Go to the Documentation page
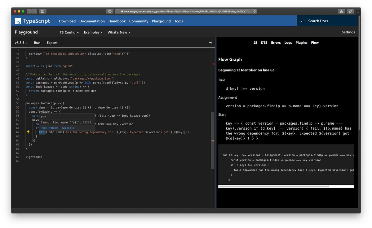The height and width of the screenshot is (228, 372). point(92,21)
